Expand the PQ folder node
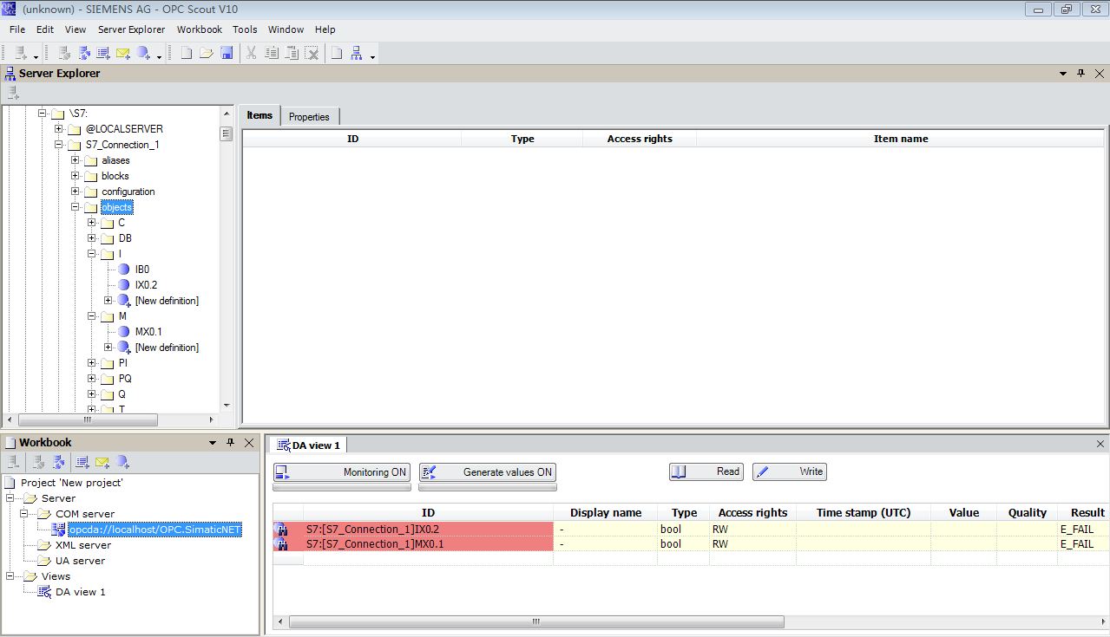 [x=91, y=379]
